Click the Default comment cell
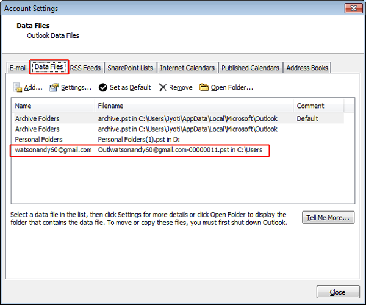This screenshot has width=366, height=305. point(307,118)
